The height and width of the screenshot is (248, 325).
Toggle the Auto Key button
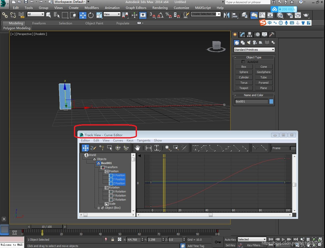click(x=230, y=240)
